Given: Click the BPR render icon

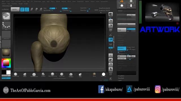Looking at the screenshot, I should (111, 14).
